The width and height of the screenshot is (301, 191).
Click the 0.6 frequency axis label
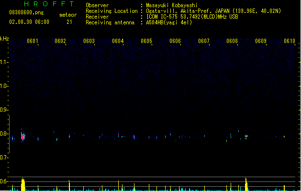pos(4,181)
